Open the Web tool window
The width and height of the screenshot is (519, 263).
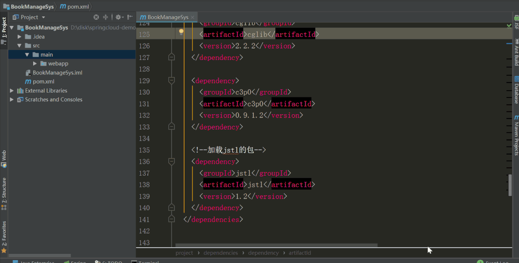(x=4, y=159)
